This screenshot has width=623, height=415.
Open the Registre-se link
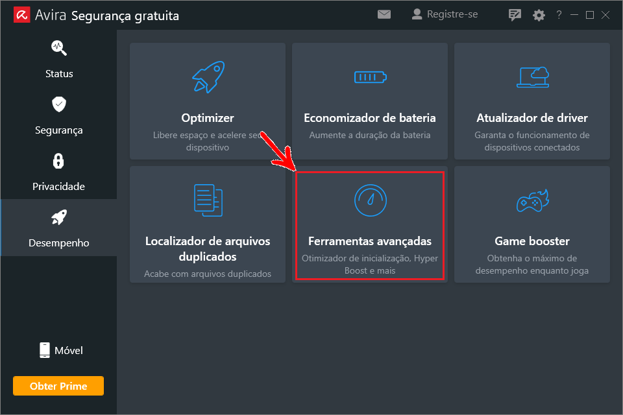pyautogui.click(x=452, y=14)
